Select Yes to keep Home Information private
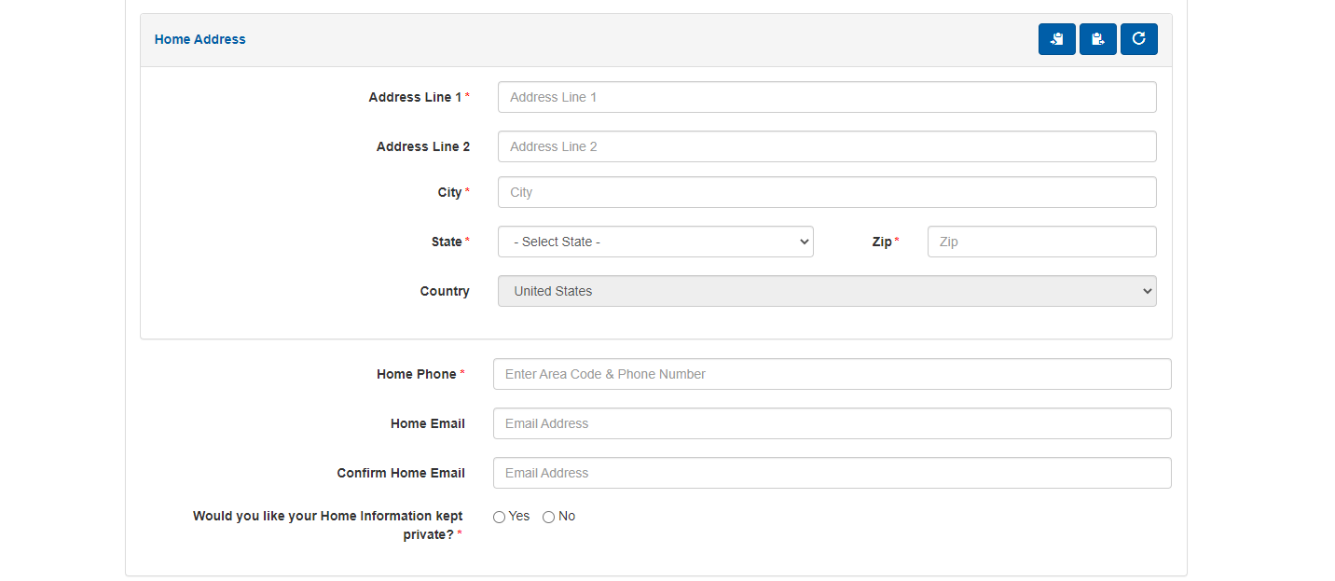Screen dimensions: 1335x581 click(500, 517)
